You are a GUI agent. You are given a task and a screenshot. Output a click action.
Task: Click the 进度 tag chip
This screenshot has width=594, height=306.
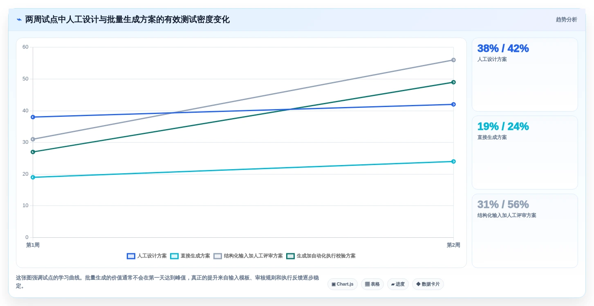(x=398, y=284)
